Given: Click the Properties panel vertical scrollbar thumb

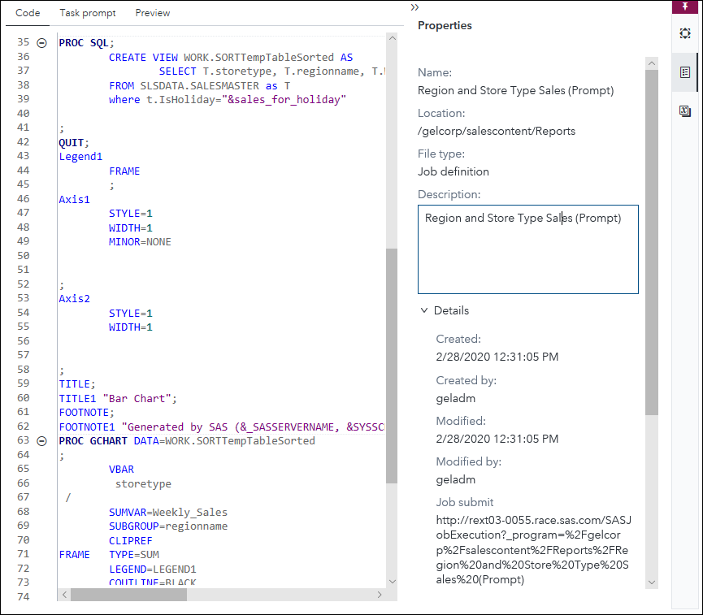Looking at the screenshot, I should click(652, 242).
